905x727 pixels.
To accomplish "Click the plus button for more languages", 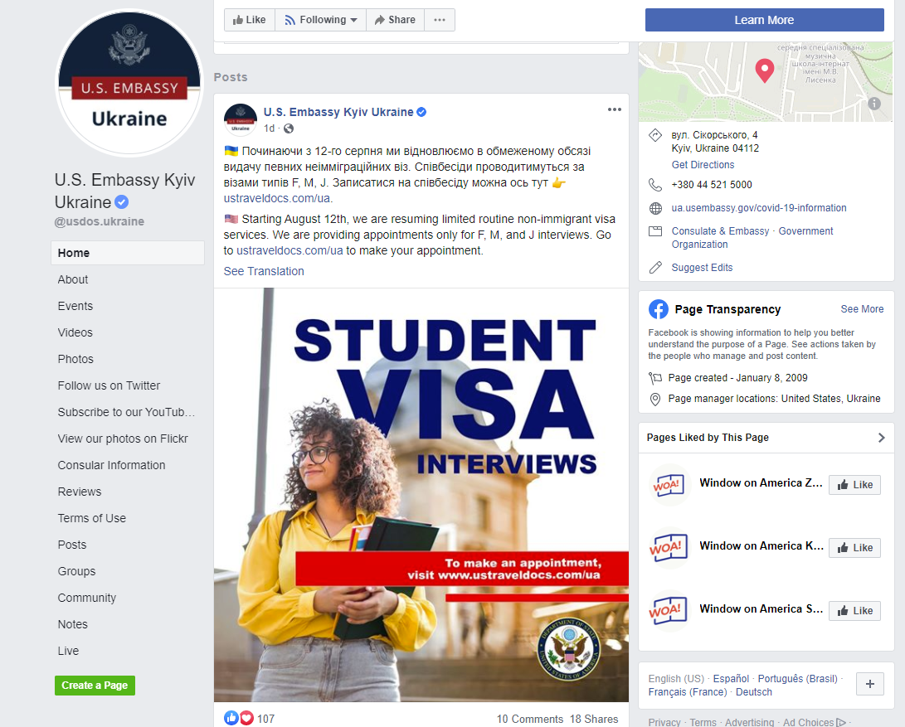I will (x=870, y=684).
